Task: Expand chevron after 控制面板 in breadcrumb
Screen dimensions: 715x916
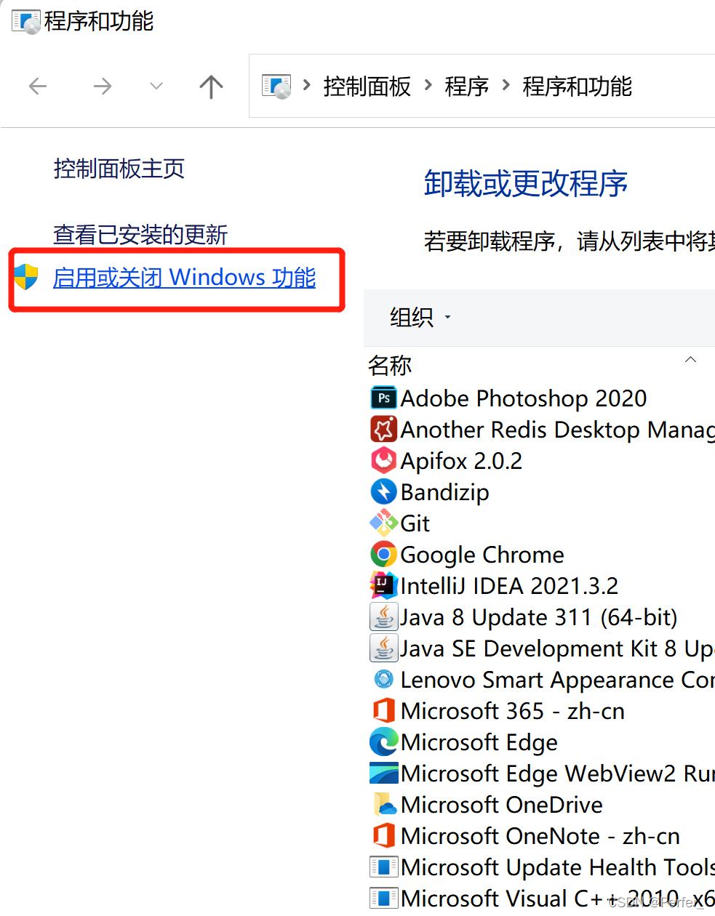Action: click(428, 86)
